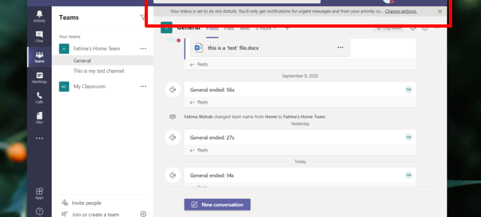481x217 pixels.
Task: Click the Change settings link
Action: [401, 11]
